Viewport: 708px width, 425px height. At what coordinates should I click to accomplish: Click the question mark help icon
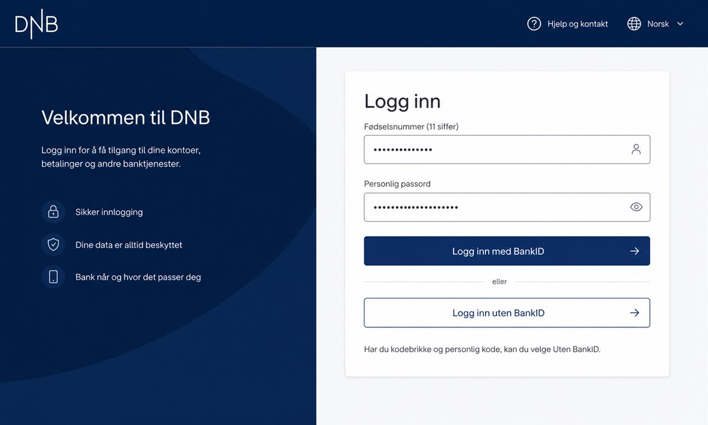[534, 24]
